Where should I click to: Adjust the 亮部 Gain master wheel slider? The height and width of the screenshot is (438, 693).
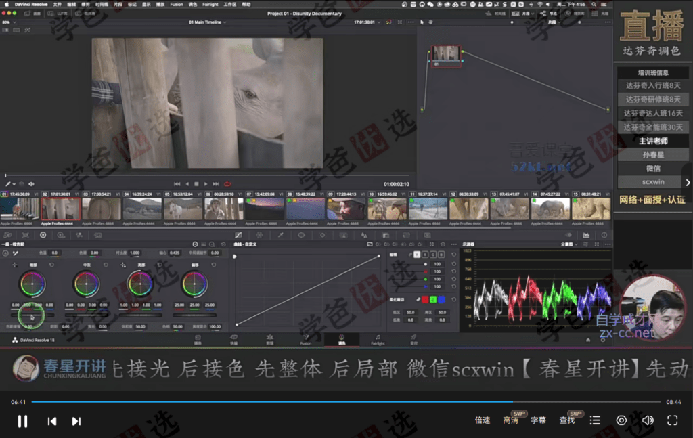140,315
